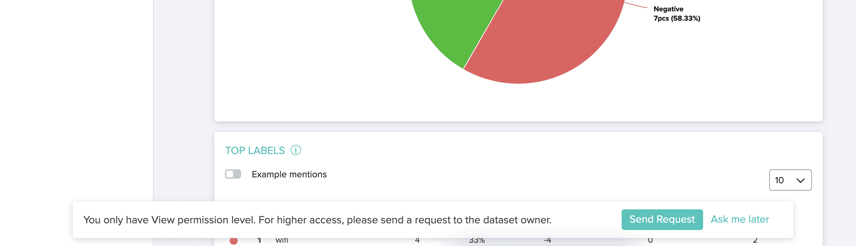Select the green pie slice

[x=454, y=27]
